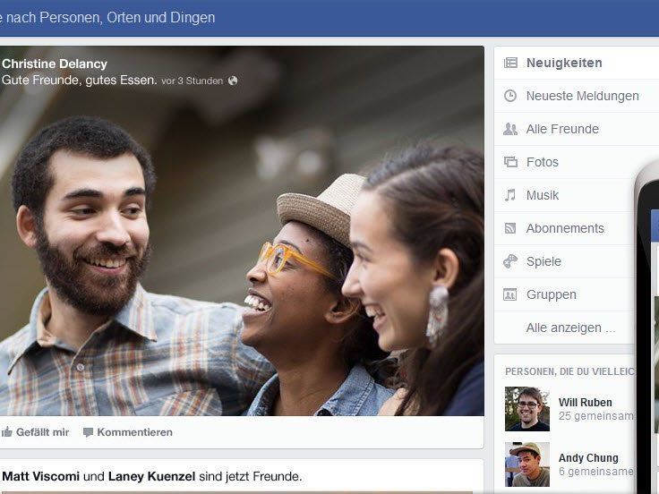Expand the list with Alle anzeigen
This screenshot has height=494, width=659.
[x=570, y=328]
